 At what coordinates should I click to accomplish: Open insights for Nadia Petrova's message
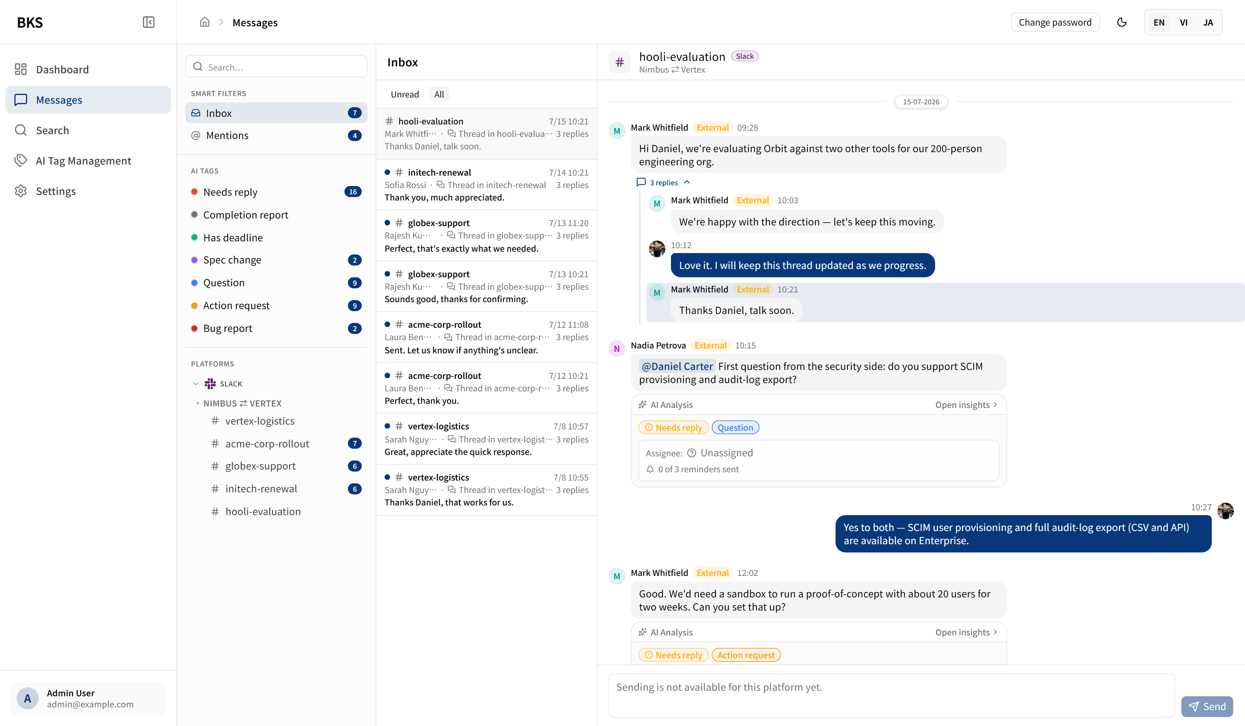[966, 405]
